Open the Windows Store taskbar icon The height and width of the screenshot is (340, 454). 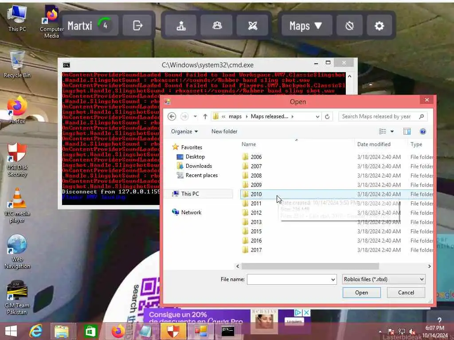coord(90,331)
